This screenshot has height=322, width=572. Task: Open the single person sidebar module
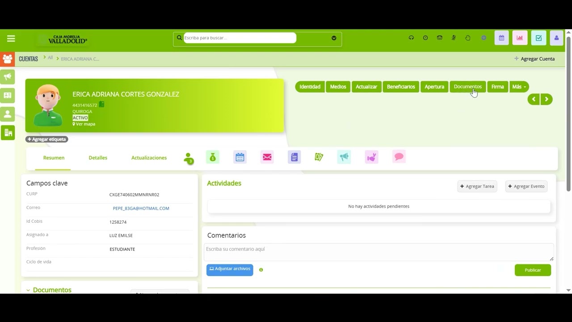point(8,114)
